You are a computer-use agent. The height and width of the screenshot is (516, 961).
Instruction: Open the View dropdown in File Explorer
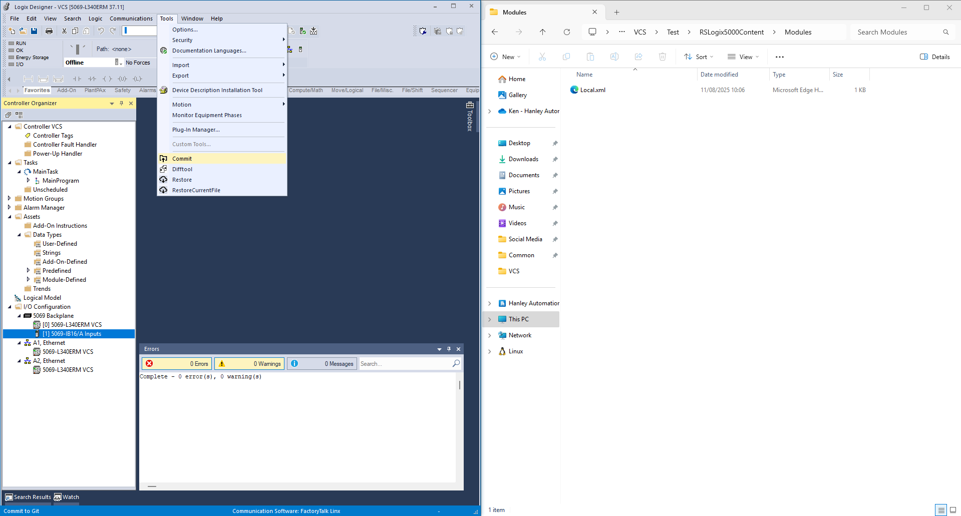(743, 57)
